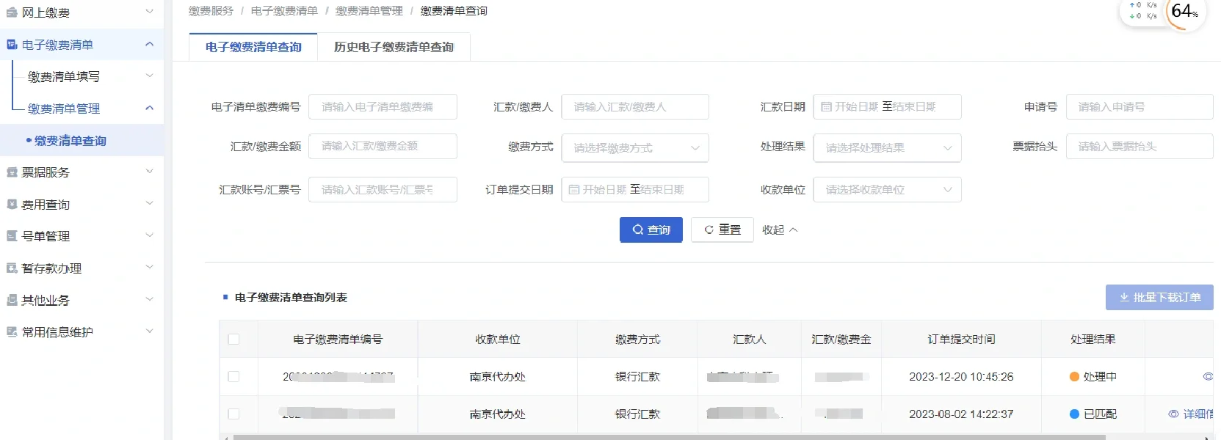The image size is (1221, 440).
Task: Open the 处理结果 dropdown
Action: (x=887, y=148)
